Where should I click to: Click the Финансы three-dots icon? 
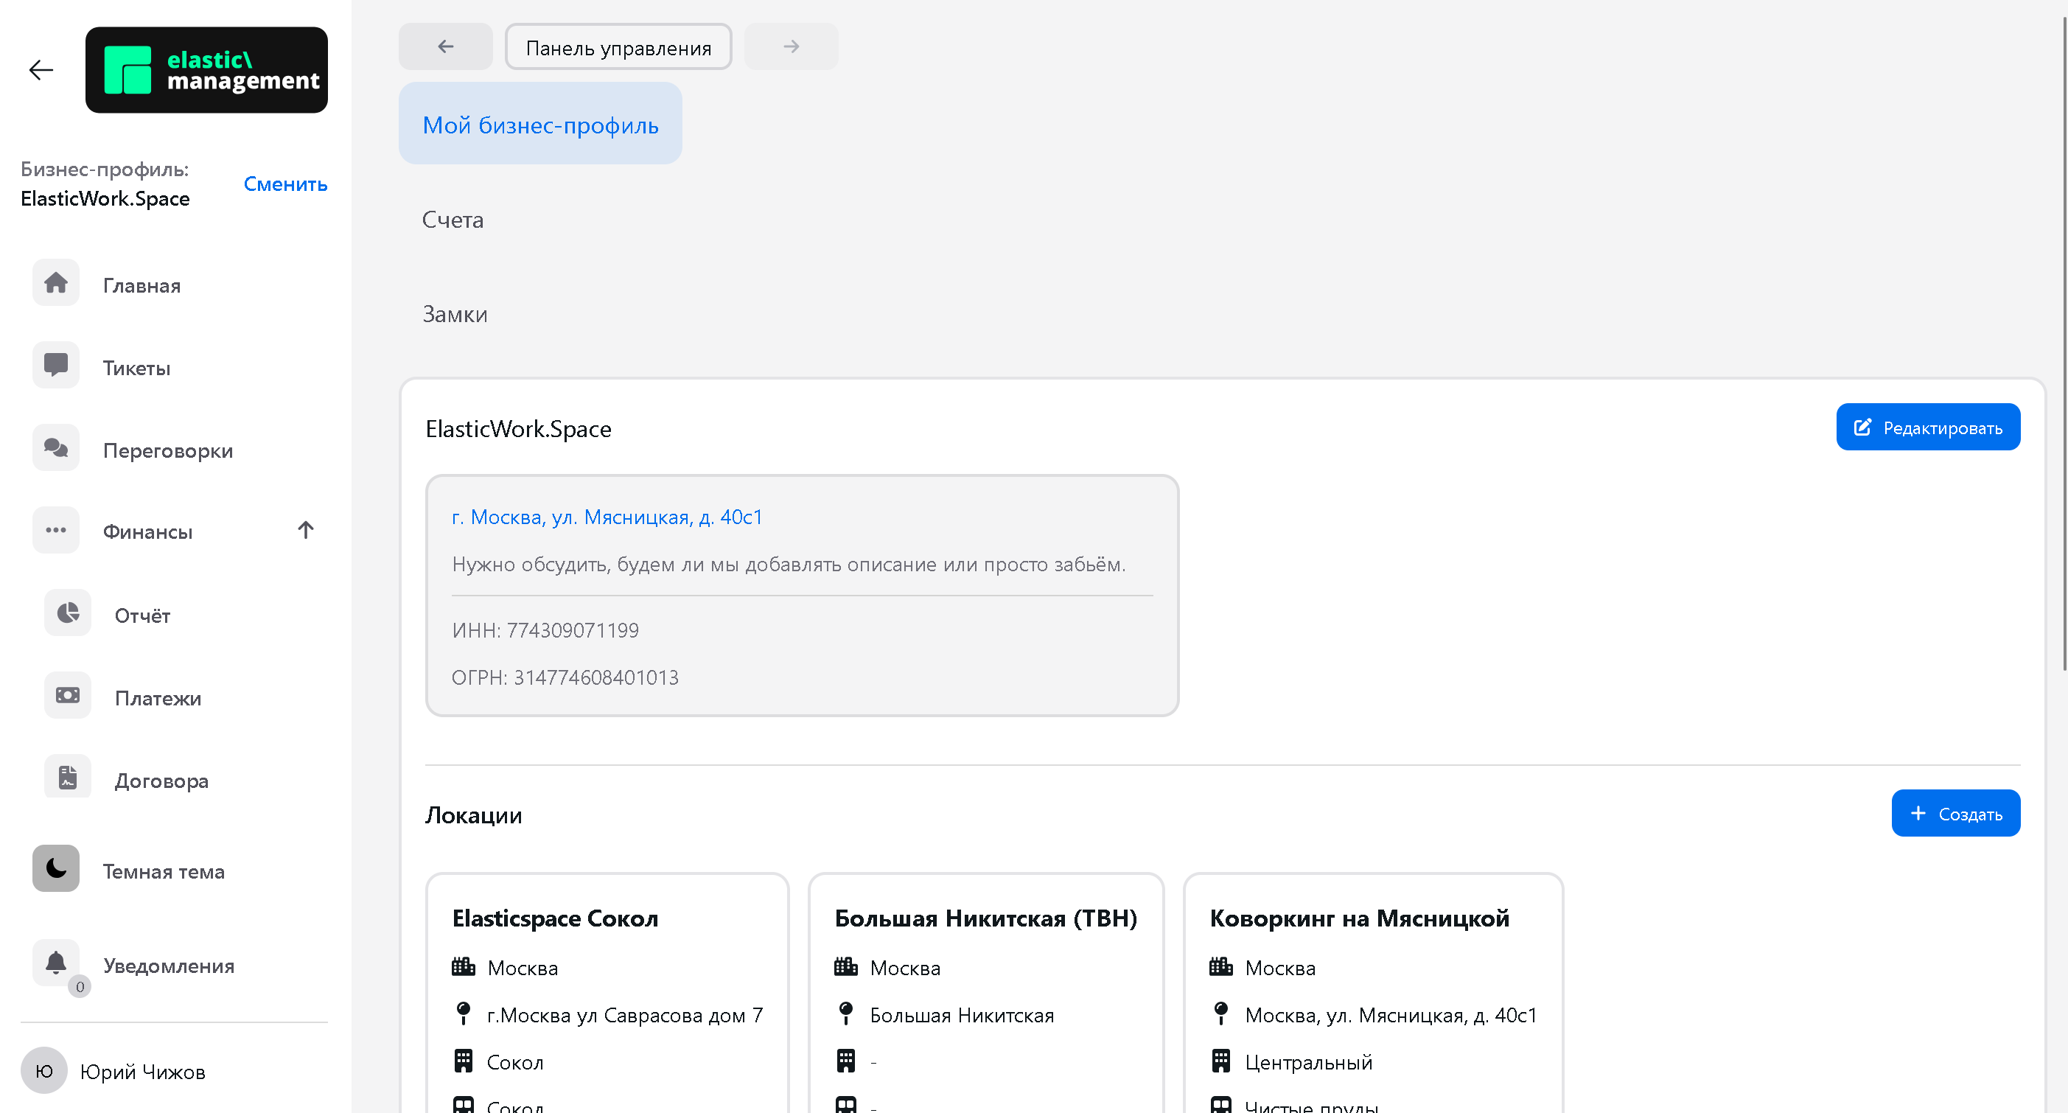click(55, 530)
